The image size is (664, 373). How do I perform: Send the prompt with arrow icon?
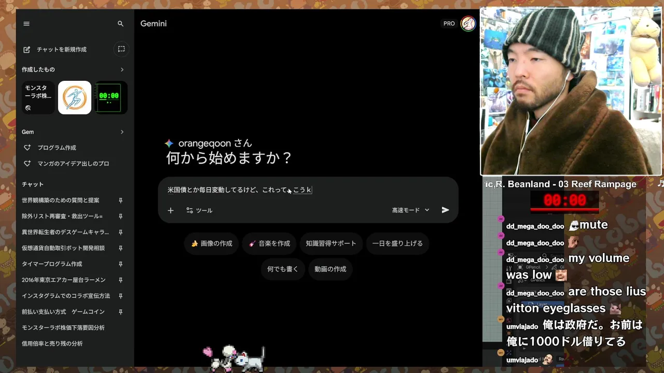(445, 210)
